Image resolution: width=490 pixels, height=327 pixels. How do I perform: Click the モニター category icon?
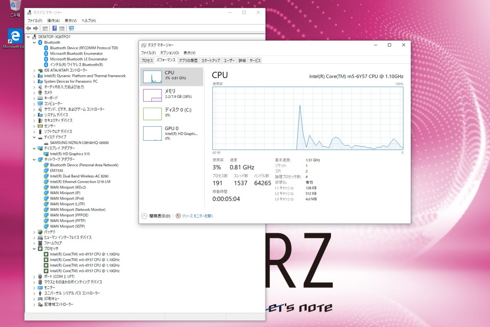tap(40, 287)
